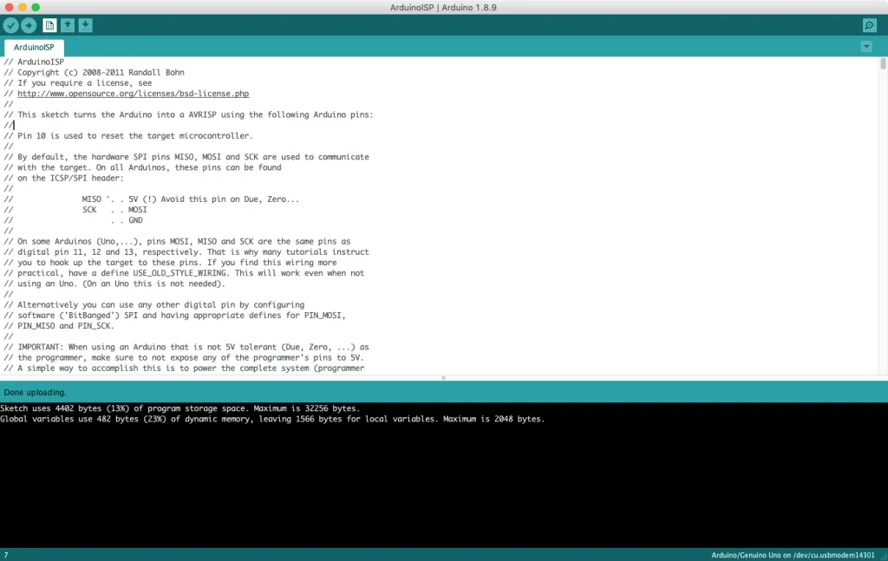This screenshot has width=888, height=561.
Task: Expand the tab options dropdown arrow
Action: pyautogui.click(x=866, y=47)
